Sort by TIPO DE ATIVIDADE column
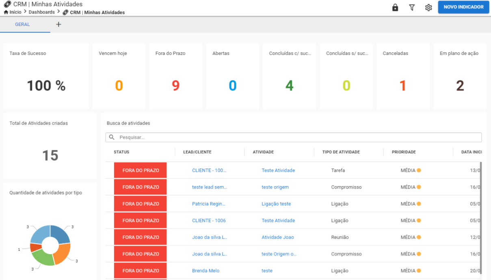491x280 pixels. 341,152
